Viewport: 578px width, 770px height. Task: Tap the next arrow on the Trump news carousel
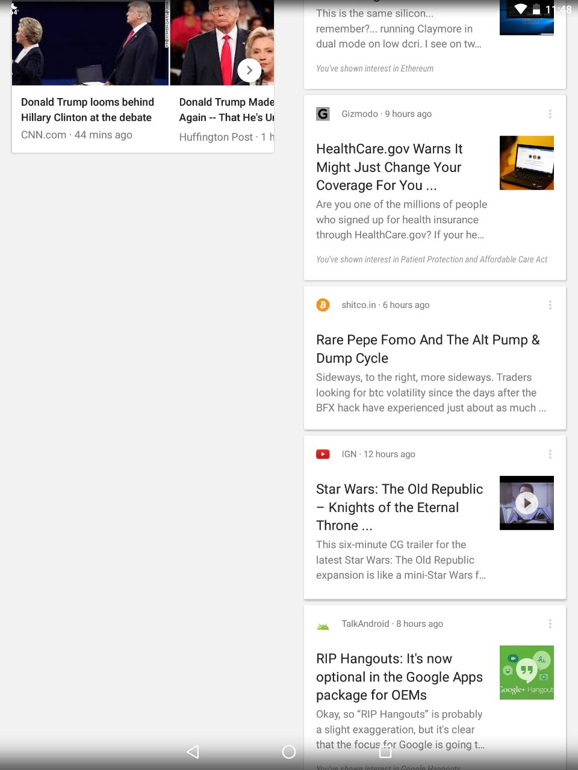249,70
